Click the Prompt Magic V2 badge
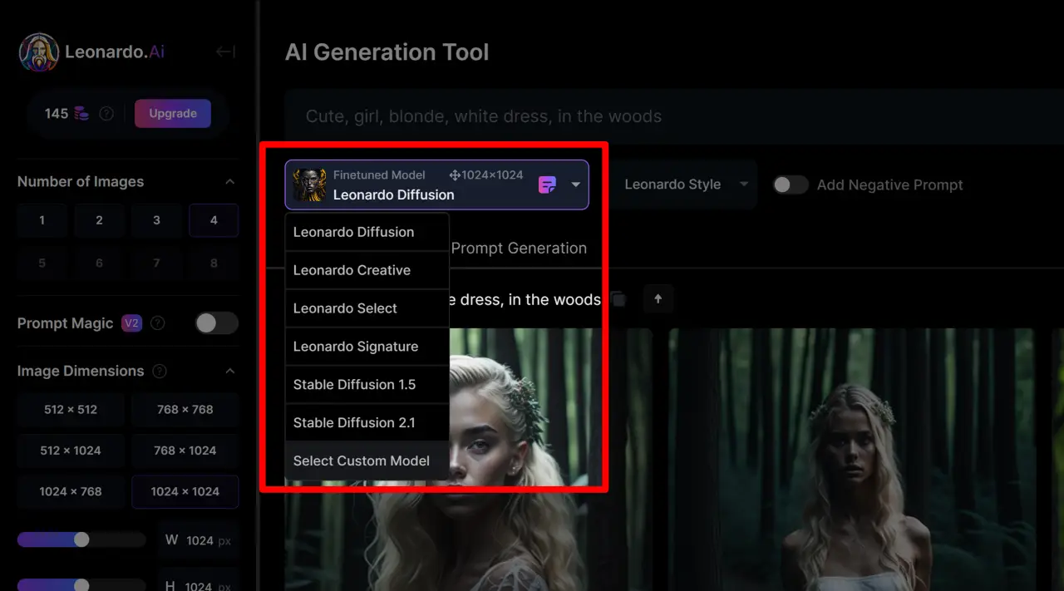Screen dimensions: 1064x591 [131, 323]
